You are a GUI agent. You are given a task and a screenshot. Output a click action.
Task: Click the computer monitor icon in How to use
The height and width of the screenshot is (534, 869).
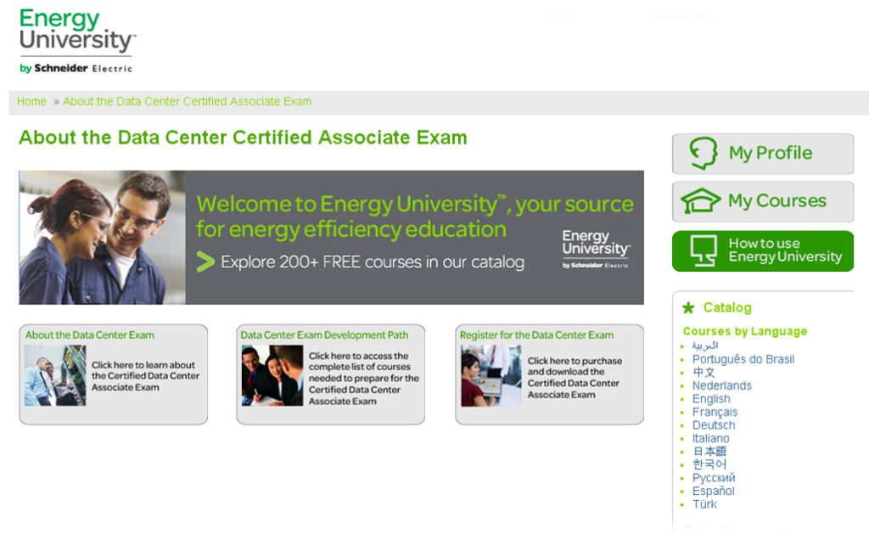(703, 250)
